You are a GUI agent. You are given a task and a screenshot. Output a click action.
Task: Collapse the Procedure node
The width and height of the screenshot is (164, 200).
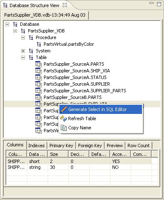click(x=23, y=37)
